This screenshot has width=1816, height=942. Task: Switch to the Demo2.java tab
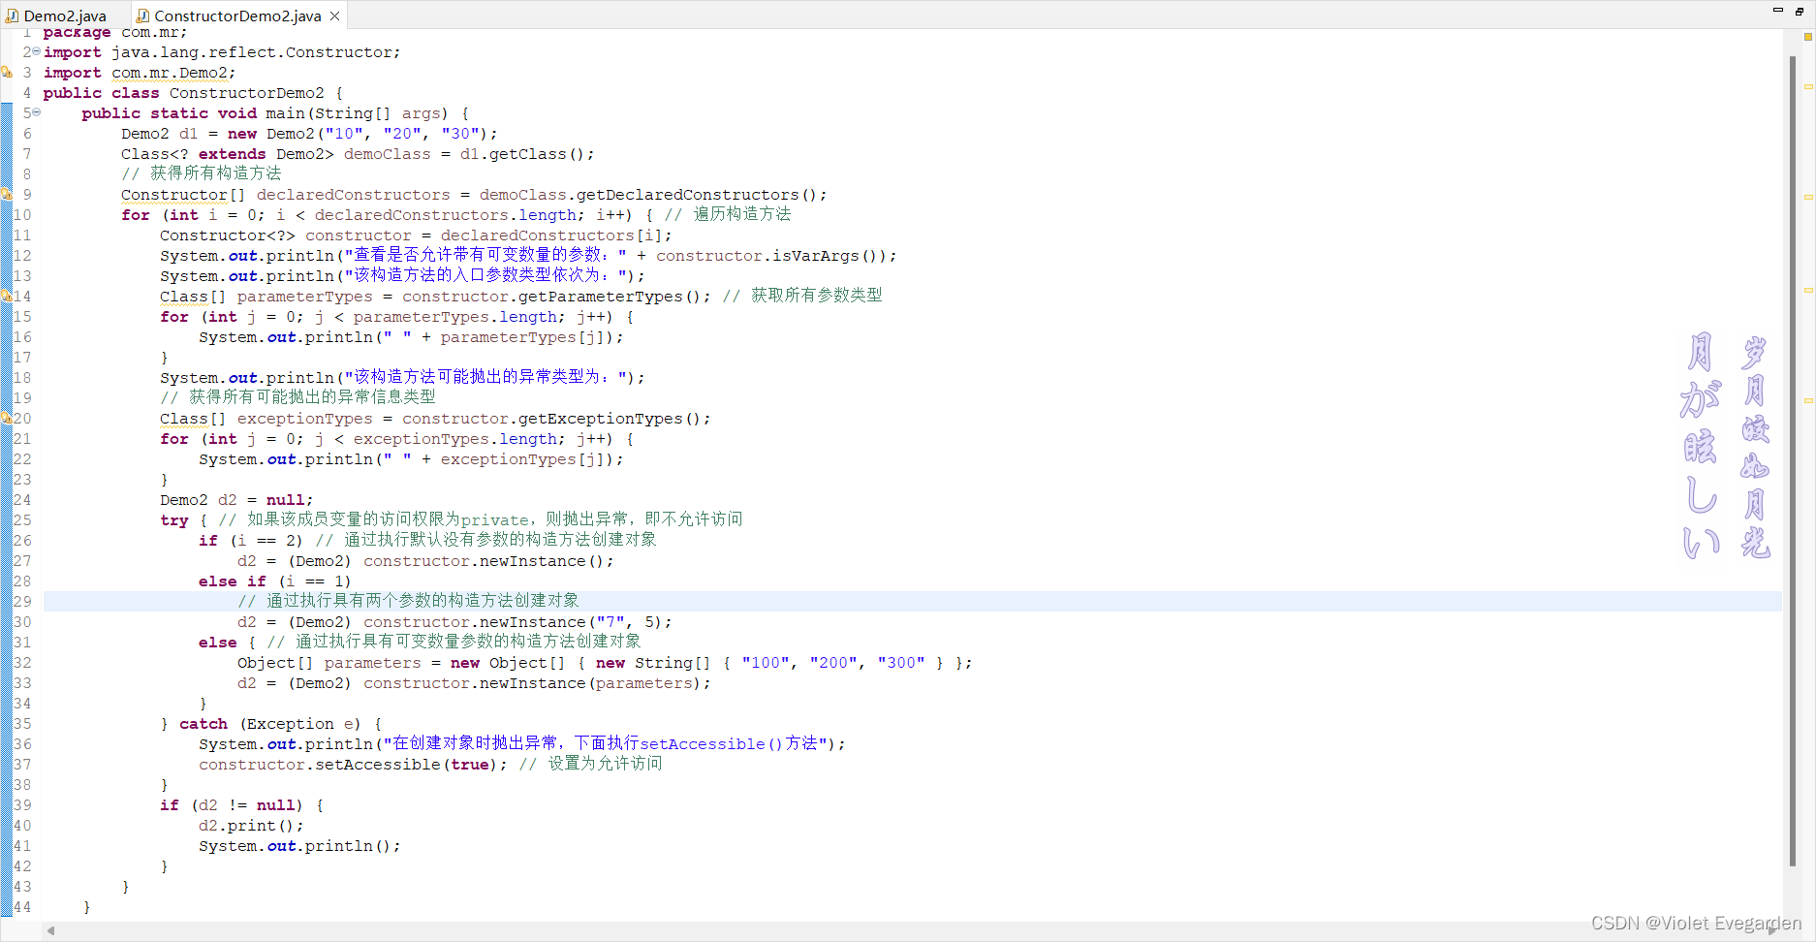coord(63,15)
